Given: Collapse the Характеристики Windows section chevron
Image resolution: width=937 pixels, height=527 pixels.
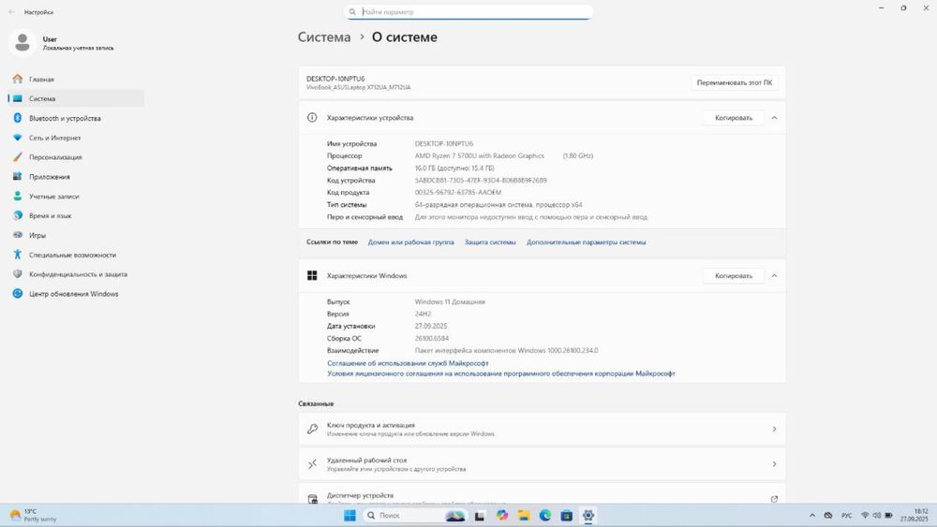Looking at the screenshot, I should pos(774,276).
